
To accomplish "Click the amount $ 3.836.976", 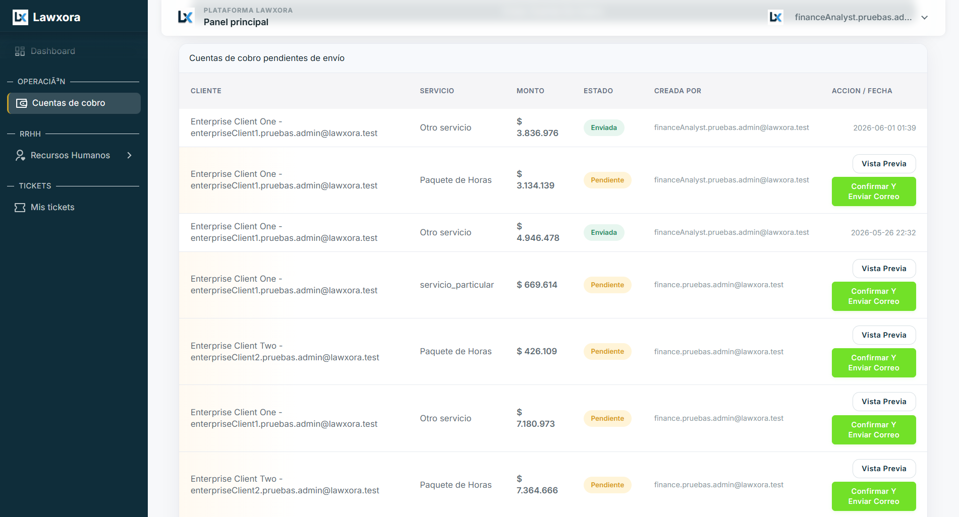I will tap(537, 127).
